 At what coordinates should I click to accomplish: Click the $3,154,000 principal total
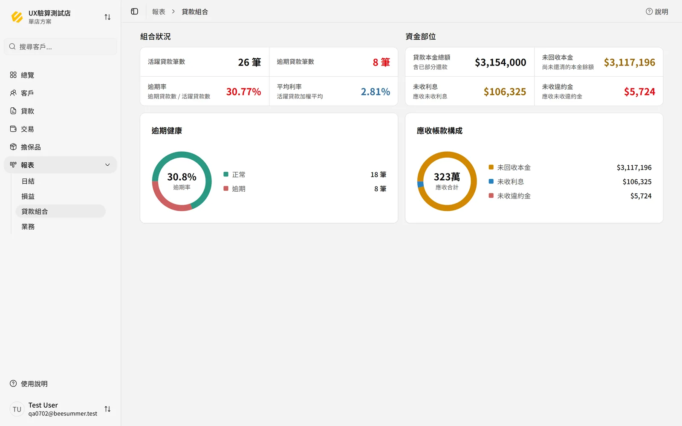tap(500, 62)
